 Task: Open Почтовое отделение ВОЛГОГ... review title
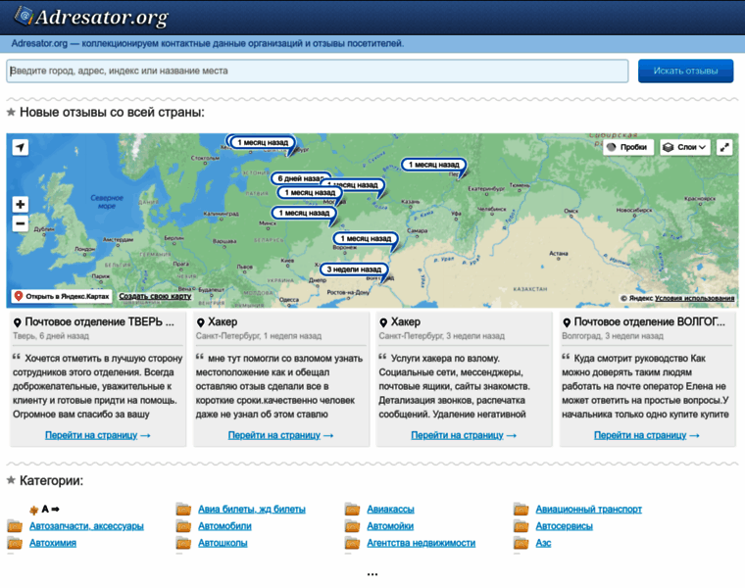click(650, 322)
